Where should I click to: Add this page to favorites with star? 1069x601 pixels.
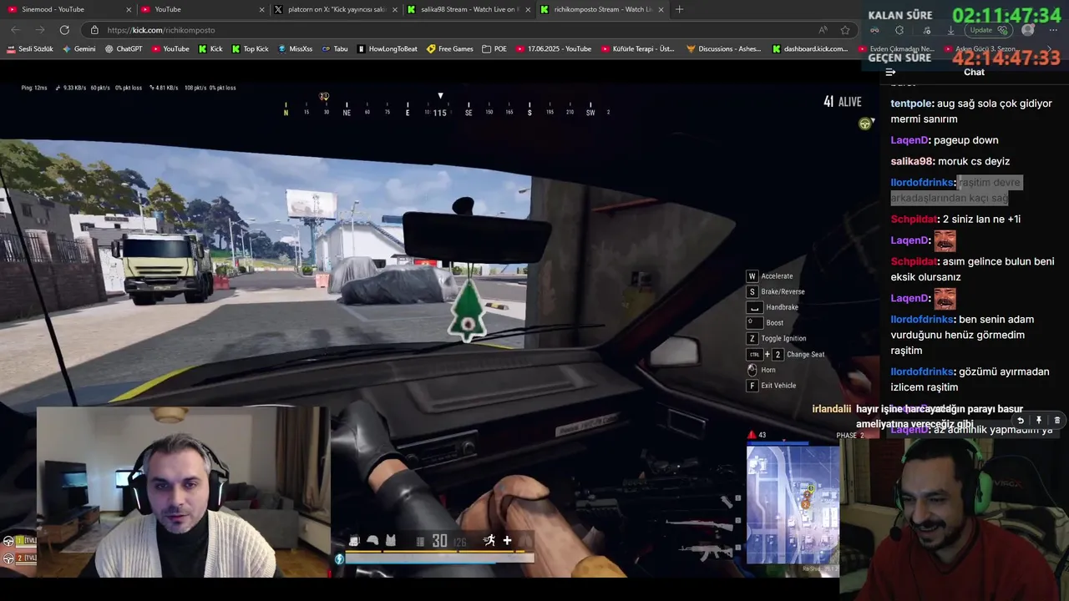[845, 30]
